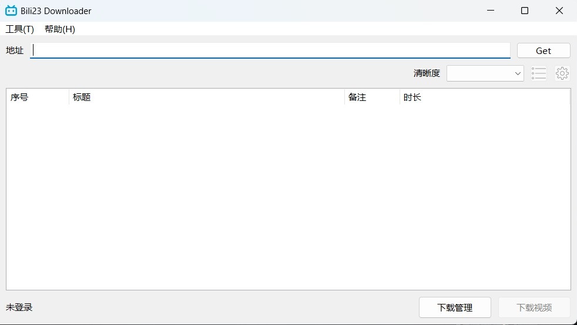This screenshot has height=325, width=577.
Task: Expand the 清晰度 quality dropdown
Action: pos(485,73)
